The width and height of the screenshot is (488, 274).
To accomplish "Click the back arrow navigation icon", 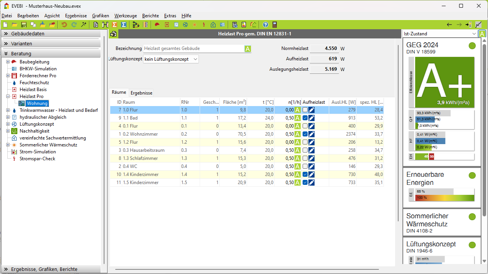I will [449, 25].
